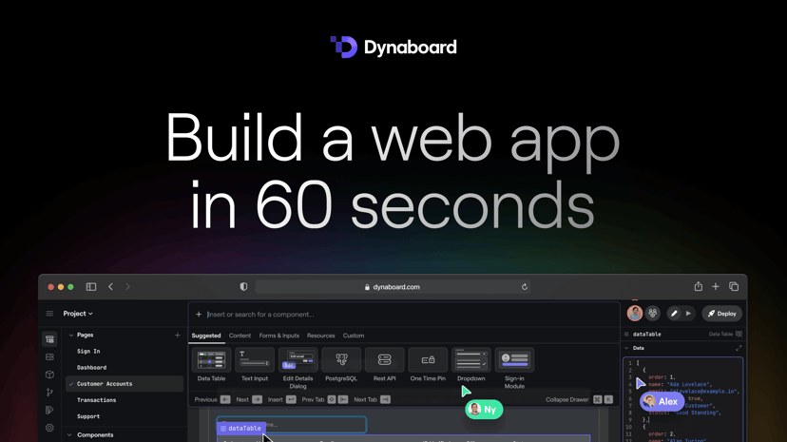Go forward with the browser forward arrow
This screenshot has height=442, width=787.
[127, 287]
